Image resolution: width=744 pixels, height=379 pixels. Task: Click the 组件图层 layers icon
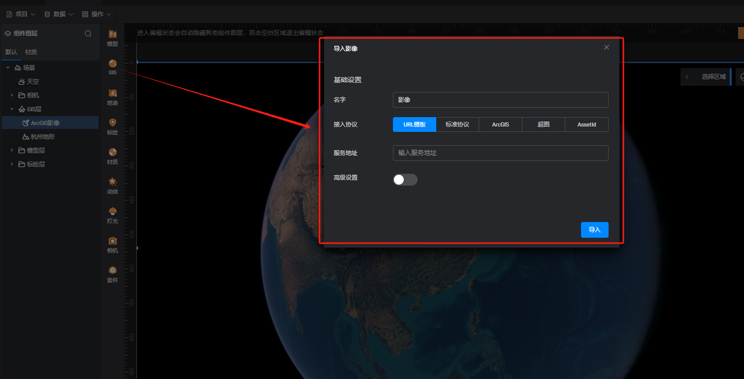(x=8, y=33)
